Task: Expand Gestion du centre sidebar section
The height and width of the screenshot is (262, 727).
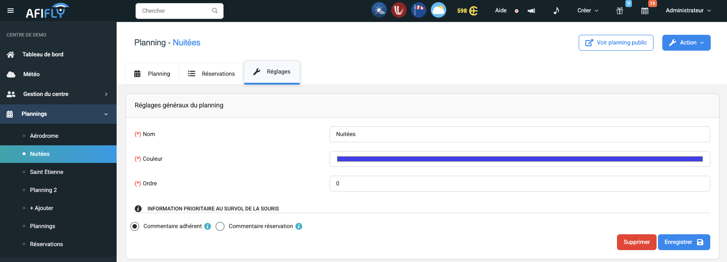Action: pos(58,94)
